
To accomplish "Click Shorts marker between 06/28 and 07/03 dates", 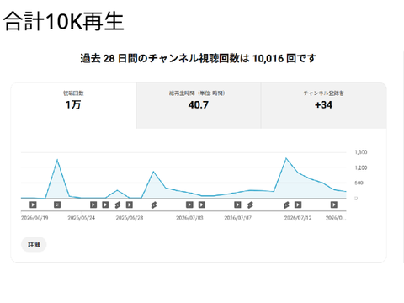I will click(x=154, y=205).
